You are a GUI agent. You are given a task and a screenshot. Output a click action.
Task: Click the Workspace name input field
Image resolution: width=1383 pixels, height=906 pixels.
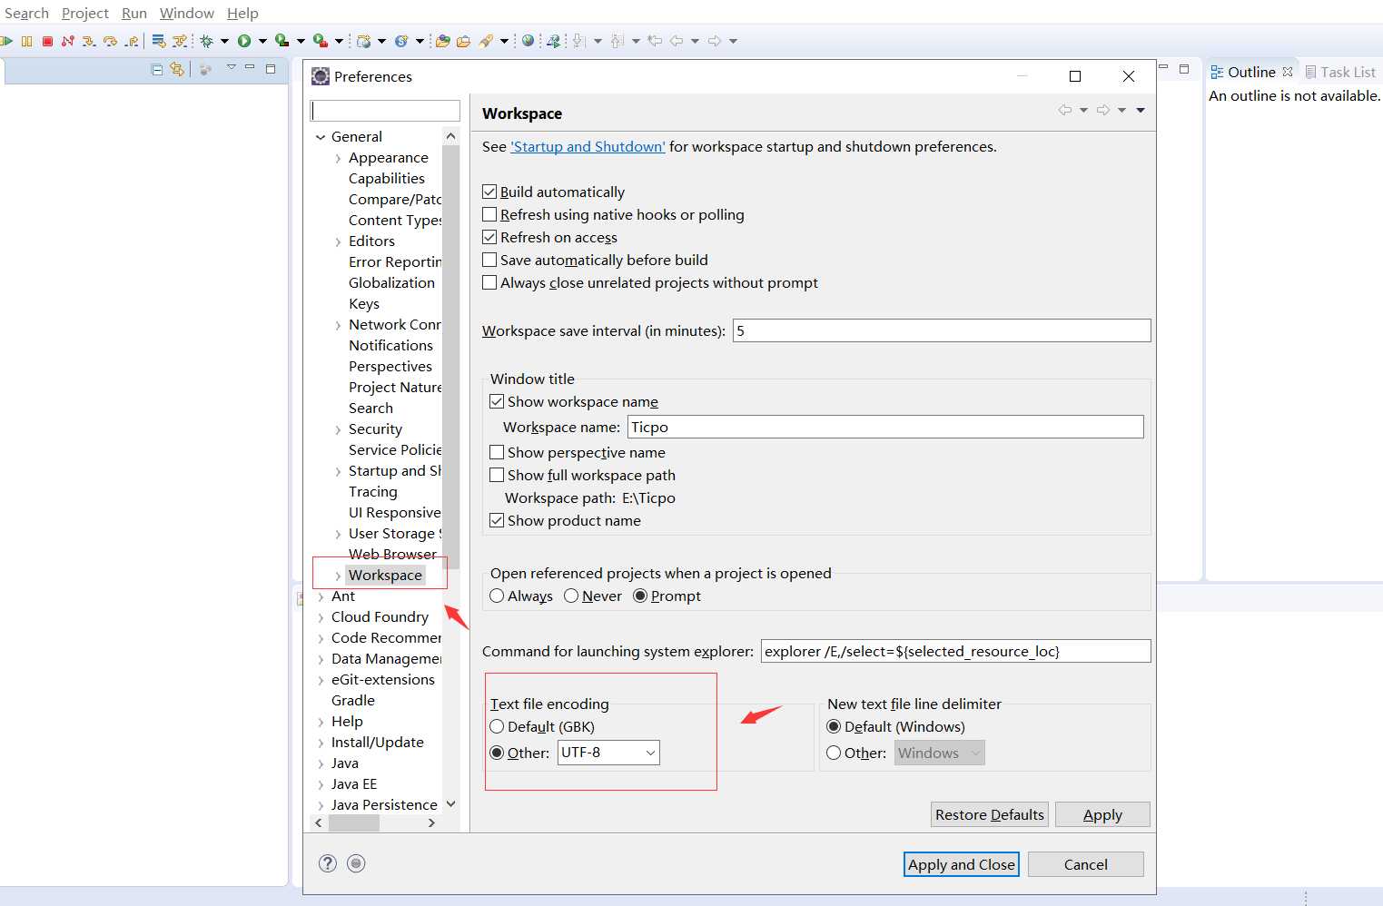point(885,427)
